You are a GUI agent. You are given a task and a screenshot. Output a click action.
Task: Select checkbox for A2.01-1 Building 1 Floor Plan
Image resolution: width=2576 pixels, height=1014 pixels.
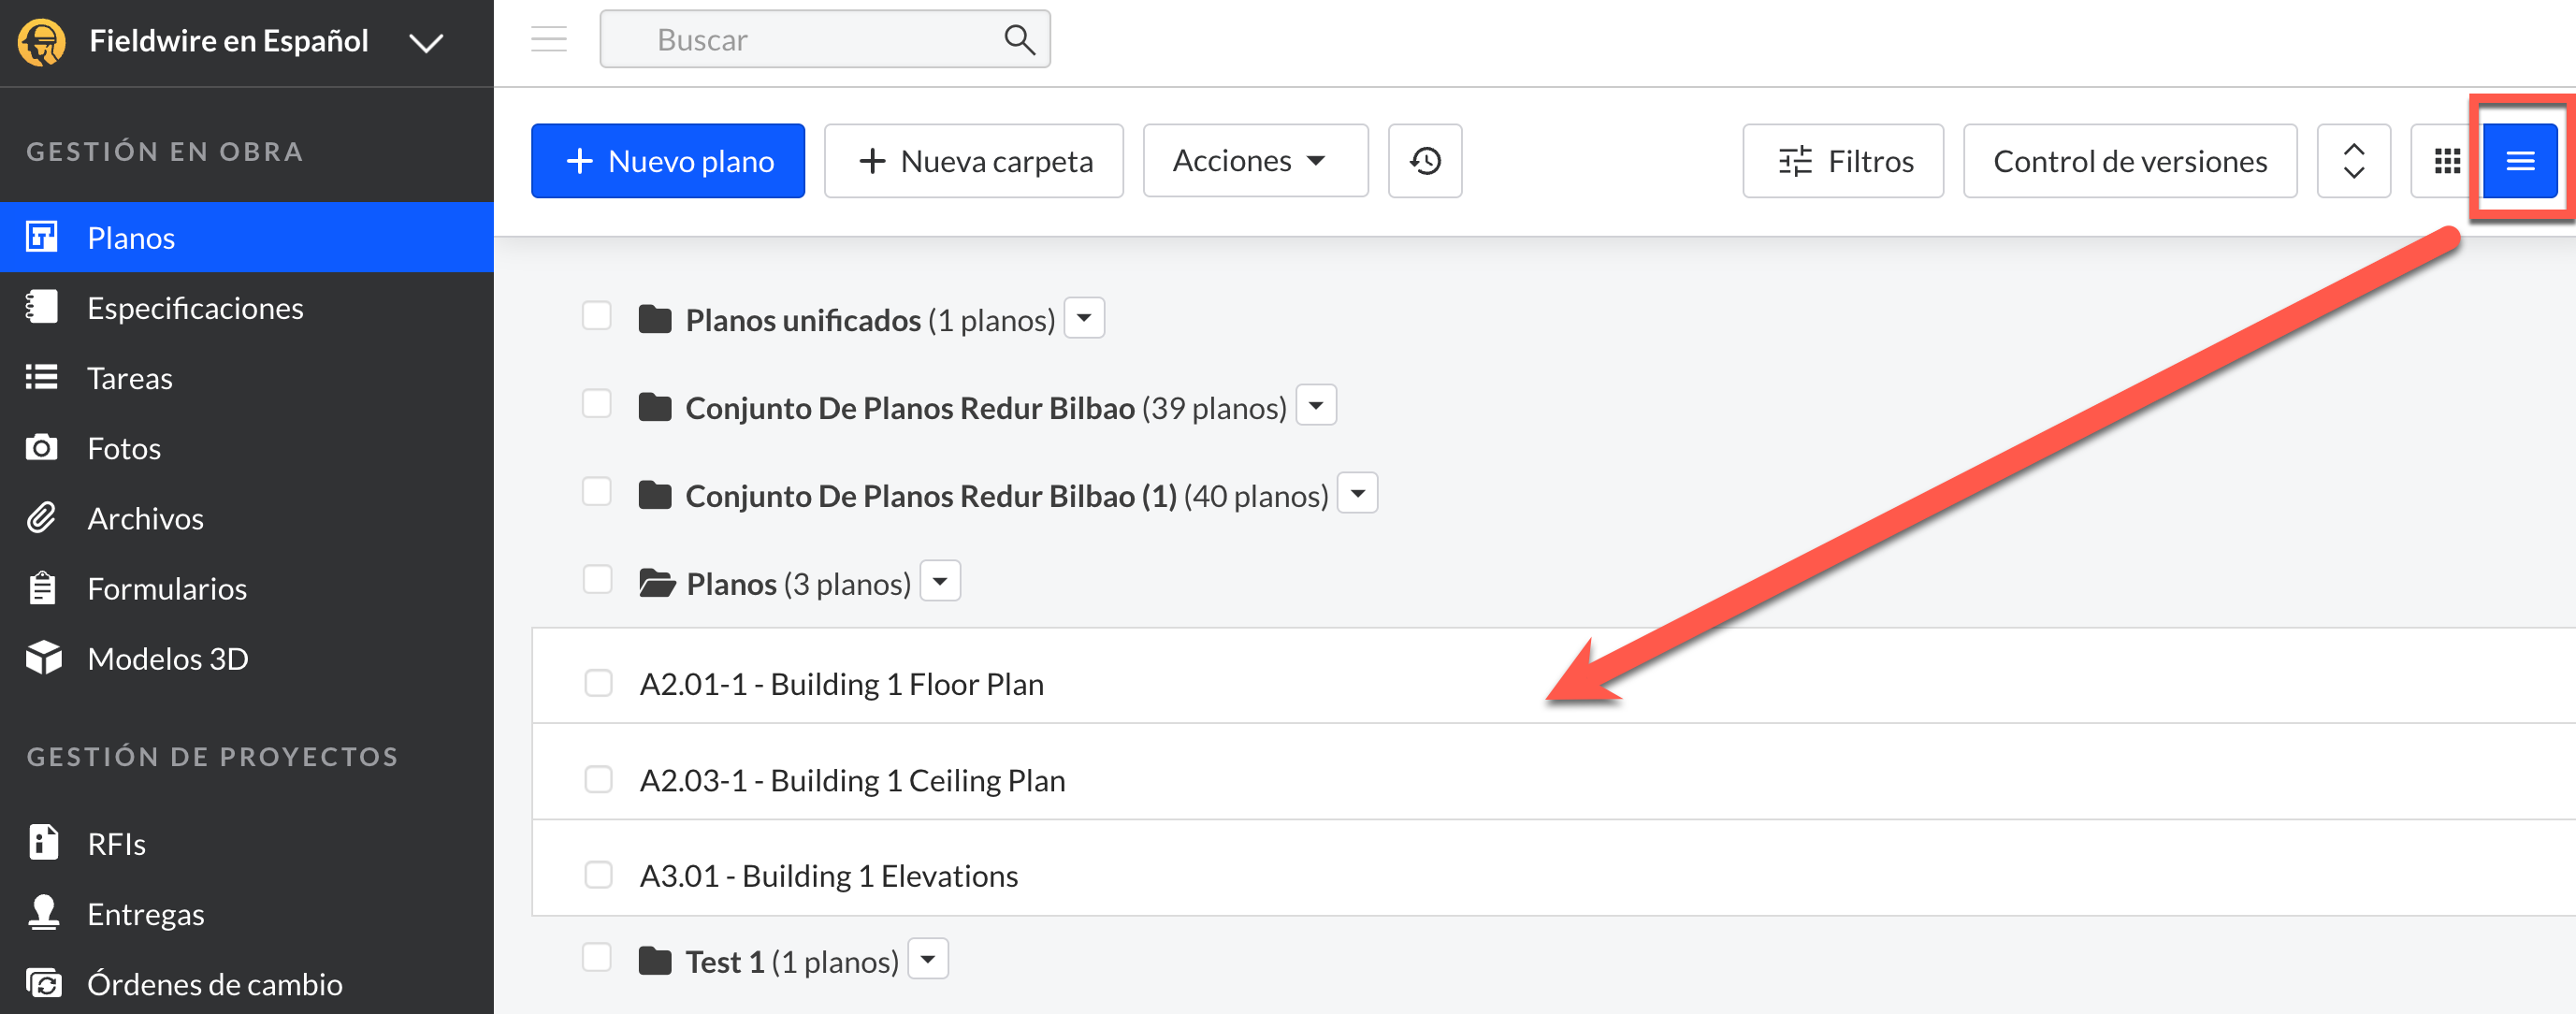tap(598, 683)
